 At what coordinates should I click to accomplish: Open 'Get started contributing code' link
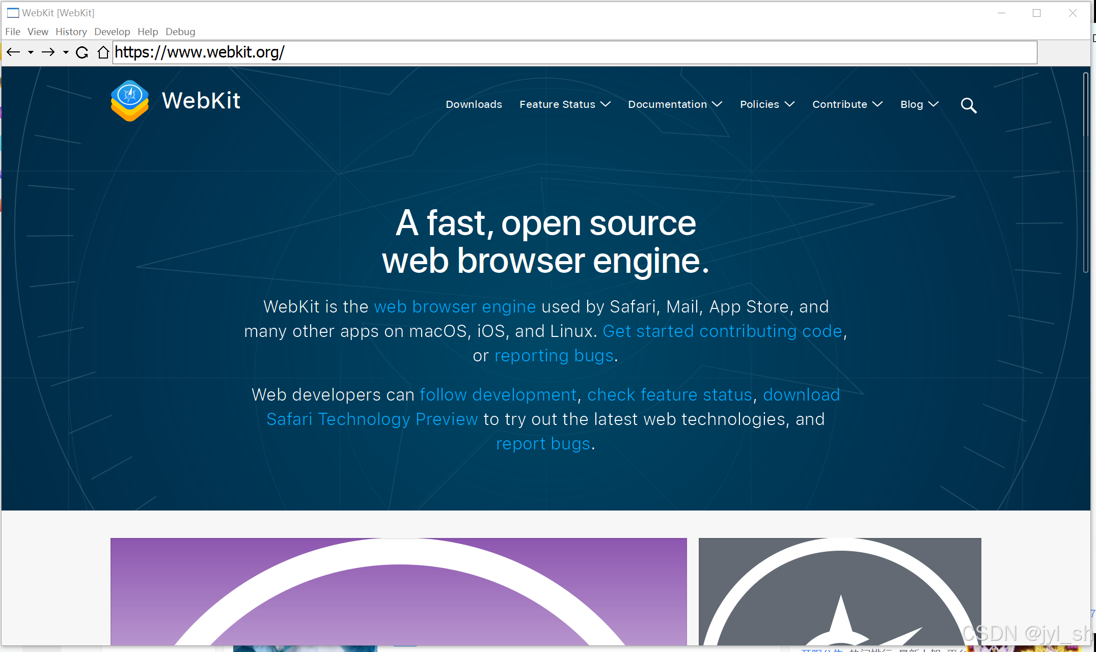(x=722, y=331)
